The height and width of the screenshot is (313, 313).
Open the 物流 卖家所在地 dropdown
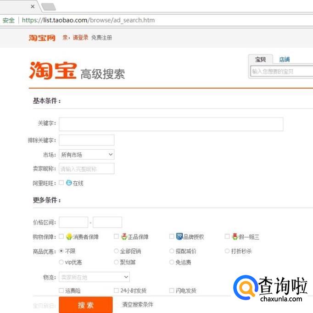[94, 277]
